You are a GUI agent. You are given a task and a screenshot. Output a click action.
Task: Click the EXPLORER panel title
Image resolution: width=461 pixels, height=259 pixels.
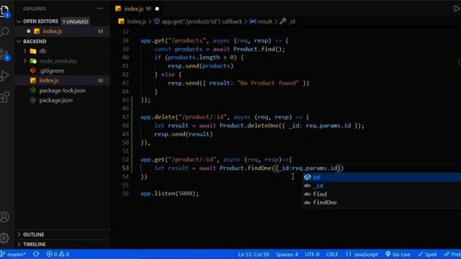coord(35,9)
